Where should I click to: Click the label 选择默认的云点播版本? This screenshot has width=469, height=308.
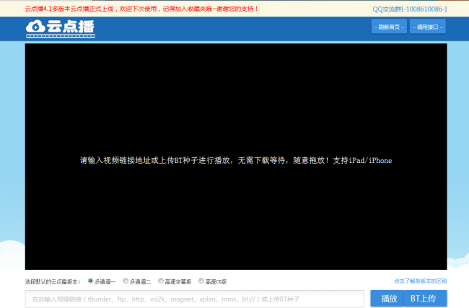coord(53,281)
